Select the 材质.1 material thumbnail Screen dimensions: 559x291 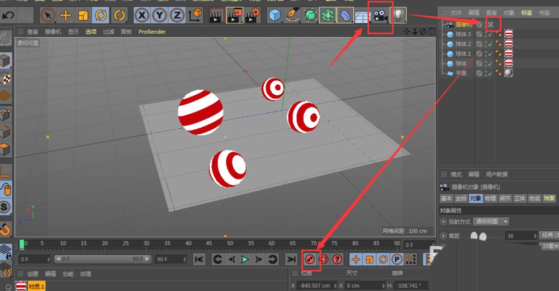point(22,286)
